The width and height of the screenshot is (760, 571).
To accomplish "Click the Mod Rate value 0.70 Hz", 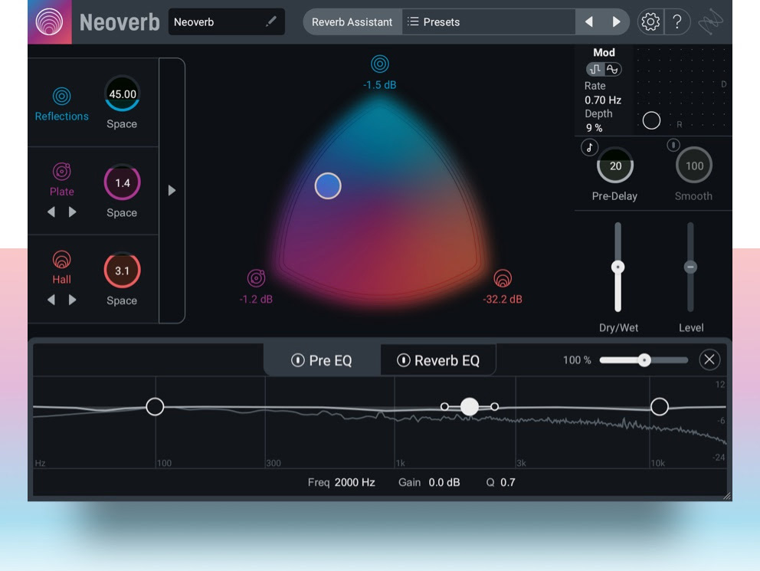I will (x=603, y=100).
